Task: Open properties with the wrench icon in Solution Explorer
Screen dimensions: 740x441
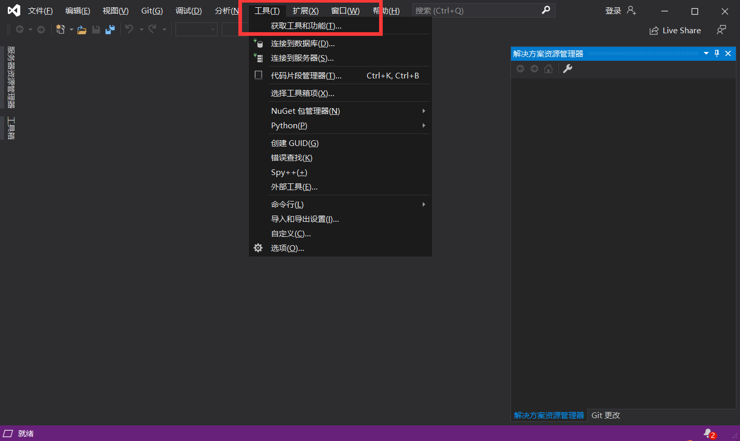Action: coord(567,68)
